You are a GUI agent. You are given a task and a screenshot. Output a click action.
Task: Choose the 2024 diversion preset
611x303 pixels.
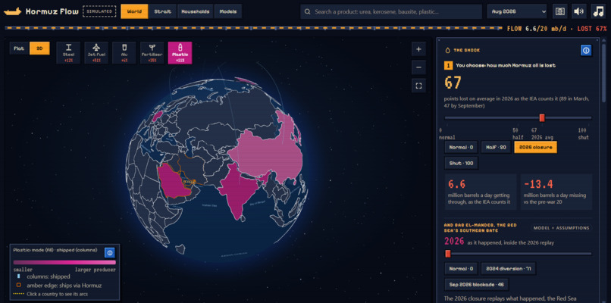click(x=509, y=269)
